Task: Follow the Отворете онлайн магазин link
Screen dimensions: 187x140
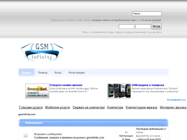Action: [66, 85]
